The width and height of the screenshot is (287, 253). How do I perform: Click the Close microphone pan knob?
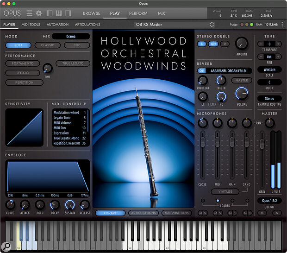(203, 123)
